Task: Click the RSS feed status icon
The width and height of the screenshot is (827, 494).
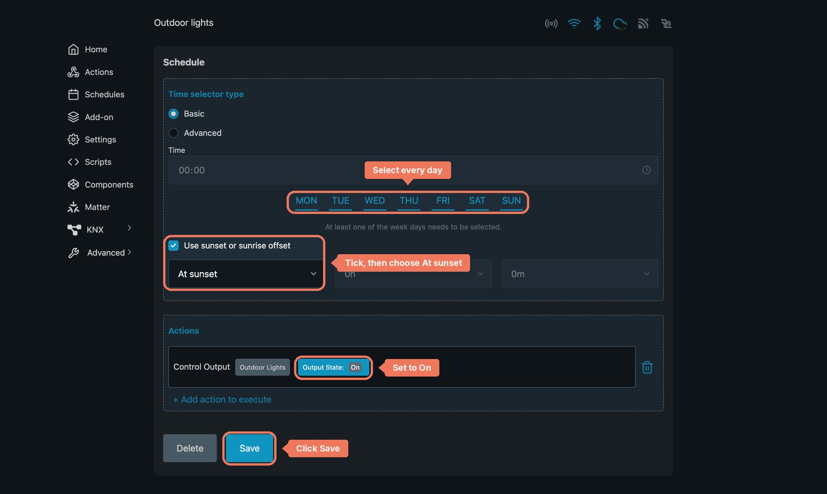Action: coord(643,23)
